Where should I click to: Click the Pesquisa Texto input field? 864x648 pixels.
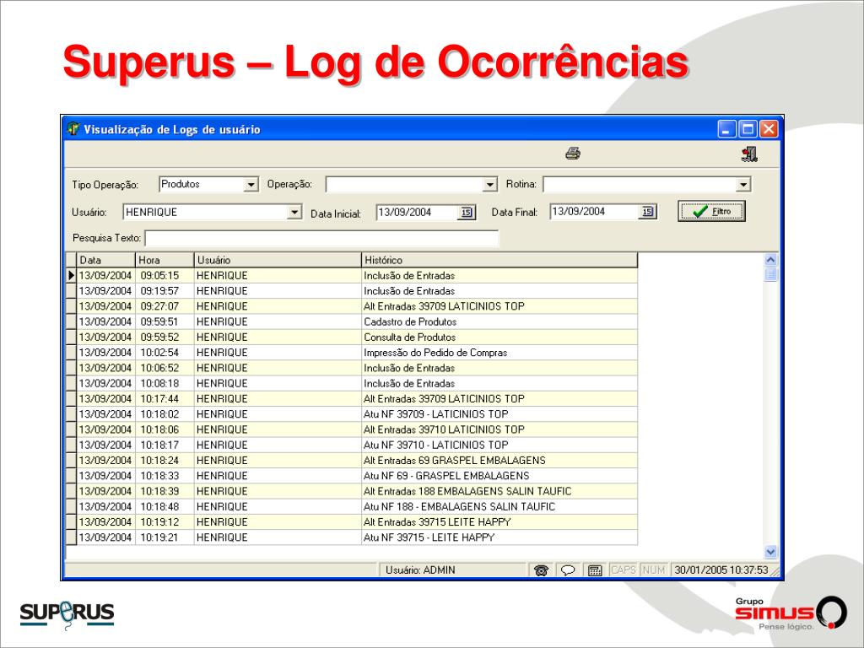coord(321,239)
